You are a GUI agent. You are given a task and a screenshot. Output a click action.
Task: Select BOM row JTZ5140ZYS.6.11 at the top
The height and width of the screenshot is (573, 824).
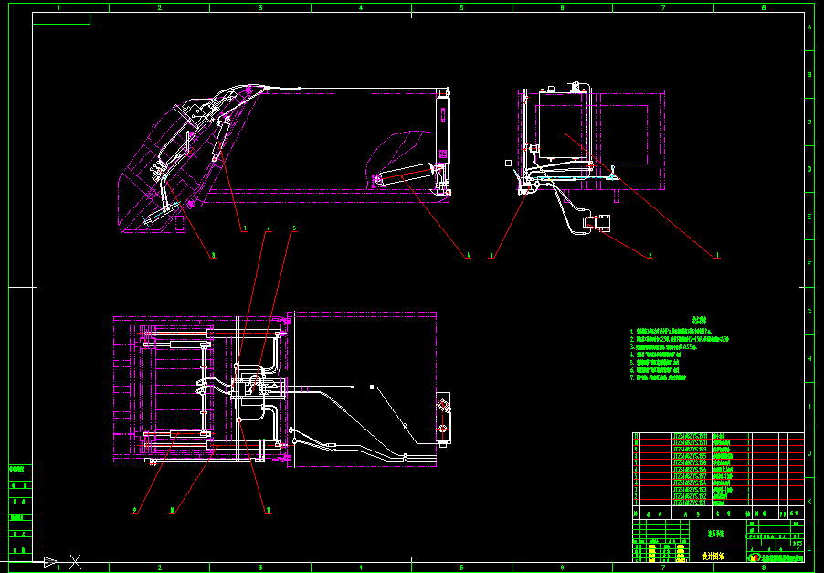[x=690, y=436]
